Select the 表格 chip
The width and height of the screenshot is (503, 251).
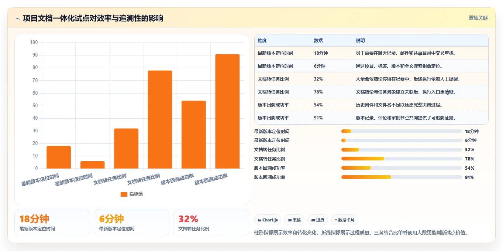294,220
